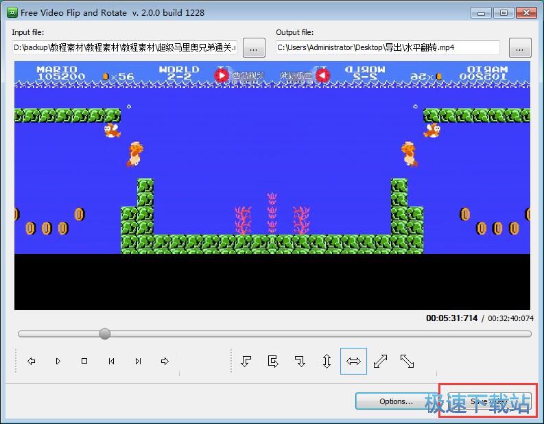Minimize the Free Video Flip window

point(481,13)
